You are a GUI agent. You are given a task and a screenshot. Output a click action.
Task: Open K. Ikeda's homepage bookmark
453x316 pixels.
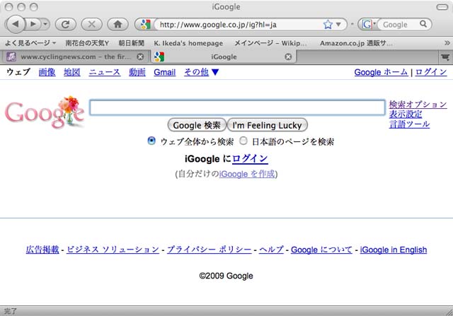[x=188, y=43]
